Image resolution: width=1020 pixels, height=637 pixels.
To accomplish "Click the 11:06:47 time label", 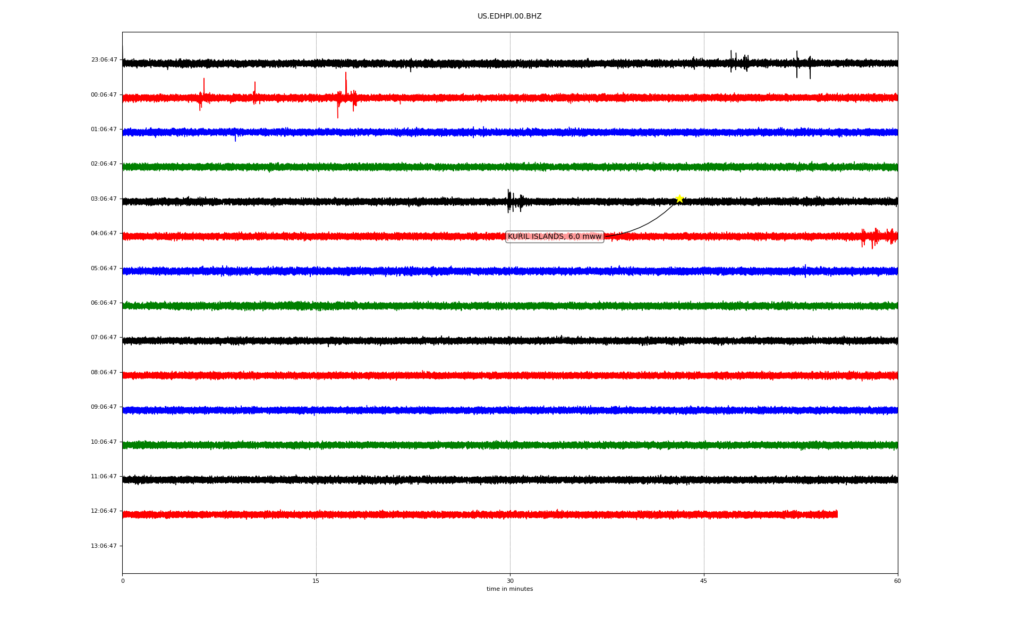I will 104,477.
